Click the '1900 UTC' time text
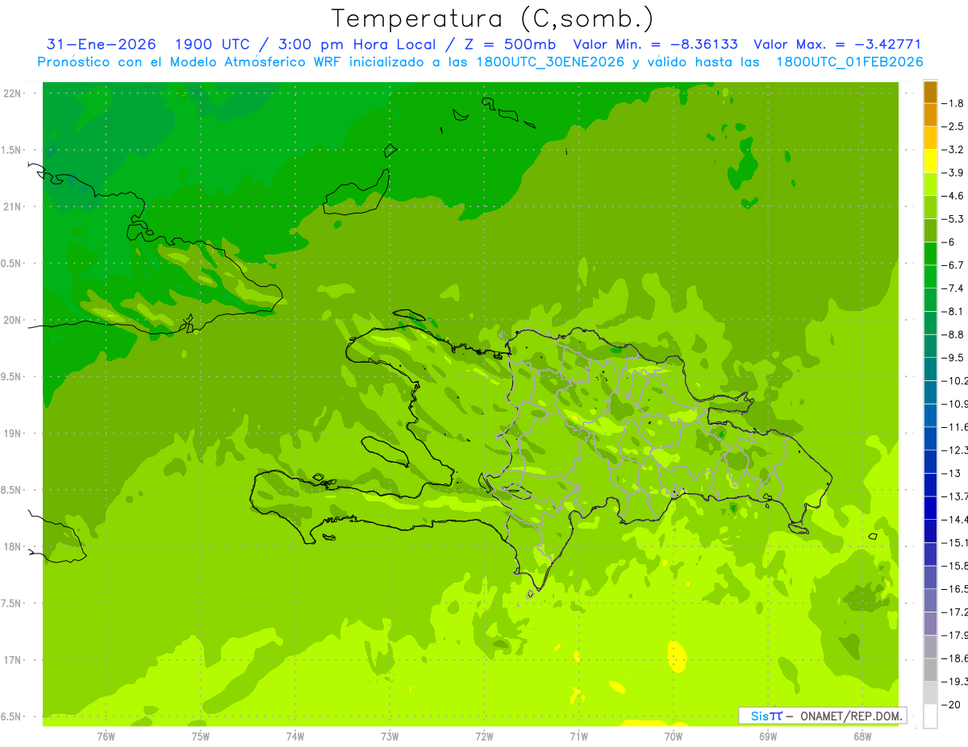This screenshot has height=747, width=968. (211, 44)
